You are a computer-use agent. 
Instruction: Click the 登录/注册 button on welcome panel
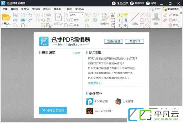tap(113, 41)
